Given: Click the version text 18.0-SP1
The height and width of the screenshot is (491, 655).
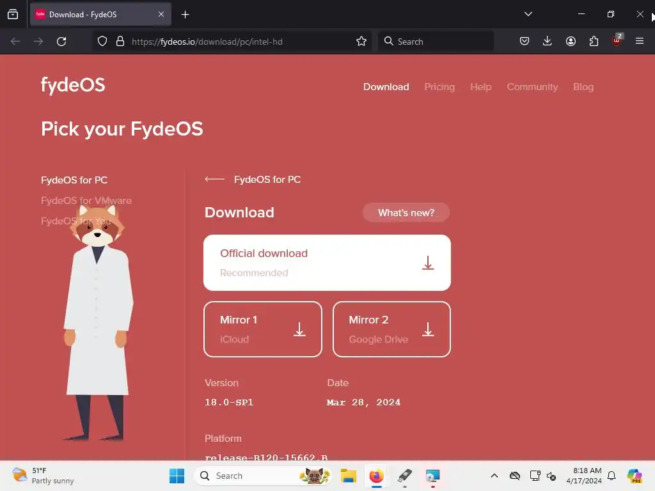Looking at the screenshot, I should coord(229,402).
